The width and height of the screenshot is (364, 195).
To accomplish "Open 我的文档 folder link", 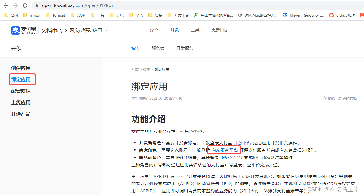I will point(347,99).
